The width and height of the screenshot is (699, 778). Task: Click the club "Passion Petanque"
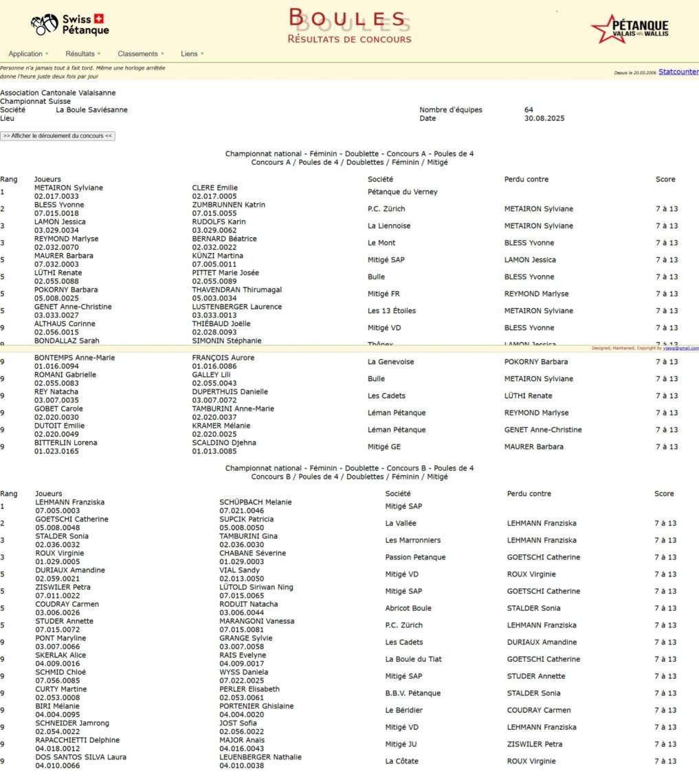click(415, 557)
